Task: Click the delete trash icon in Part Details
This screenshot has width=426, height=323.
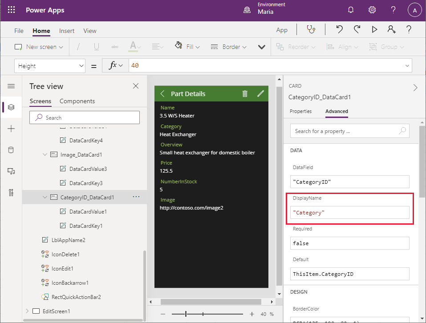Action: pos(245,93)
